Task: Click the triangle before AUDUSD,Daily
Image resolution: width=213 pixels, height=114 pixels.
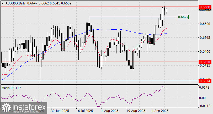Action: pos(3,3)
